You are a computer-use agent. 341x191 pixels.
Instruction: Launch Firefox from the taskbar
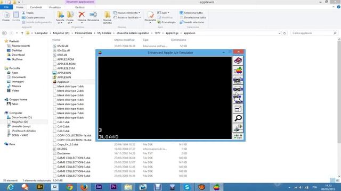pos(84,187)
